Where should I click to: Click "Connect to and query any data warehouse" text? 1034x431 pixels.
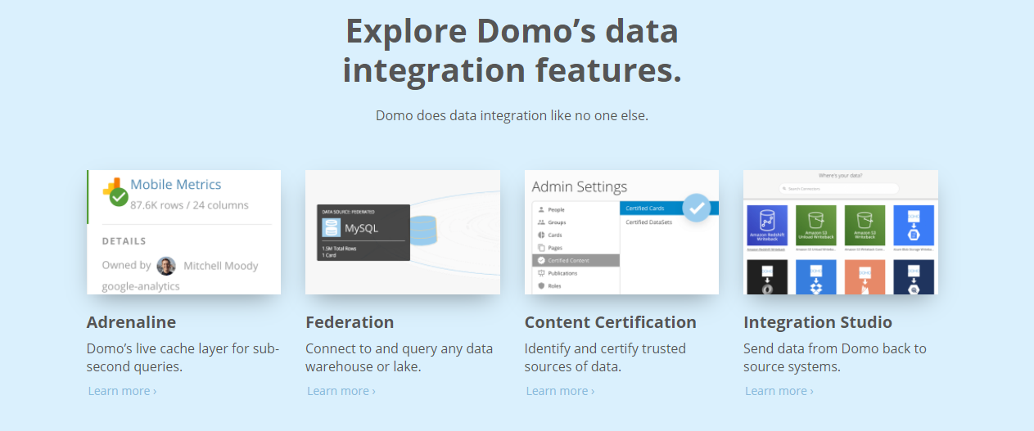click(400, 357)
